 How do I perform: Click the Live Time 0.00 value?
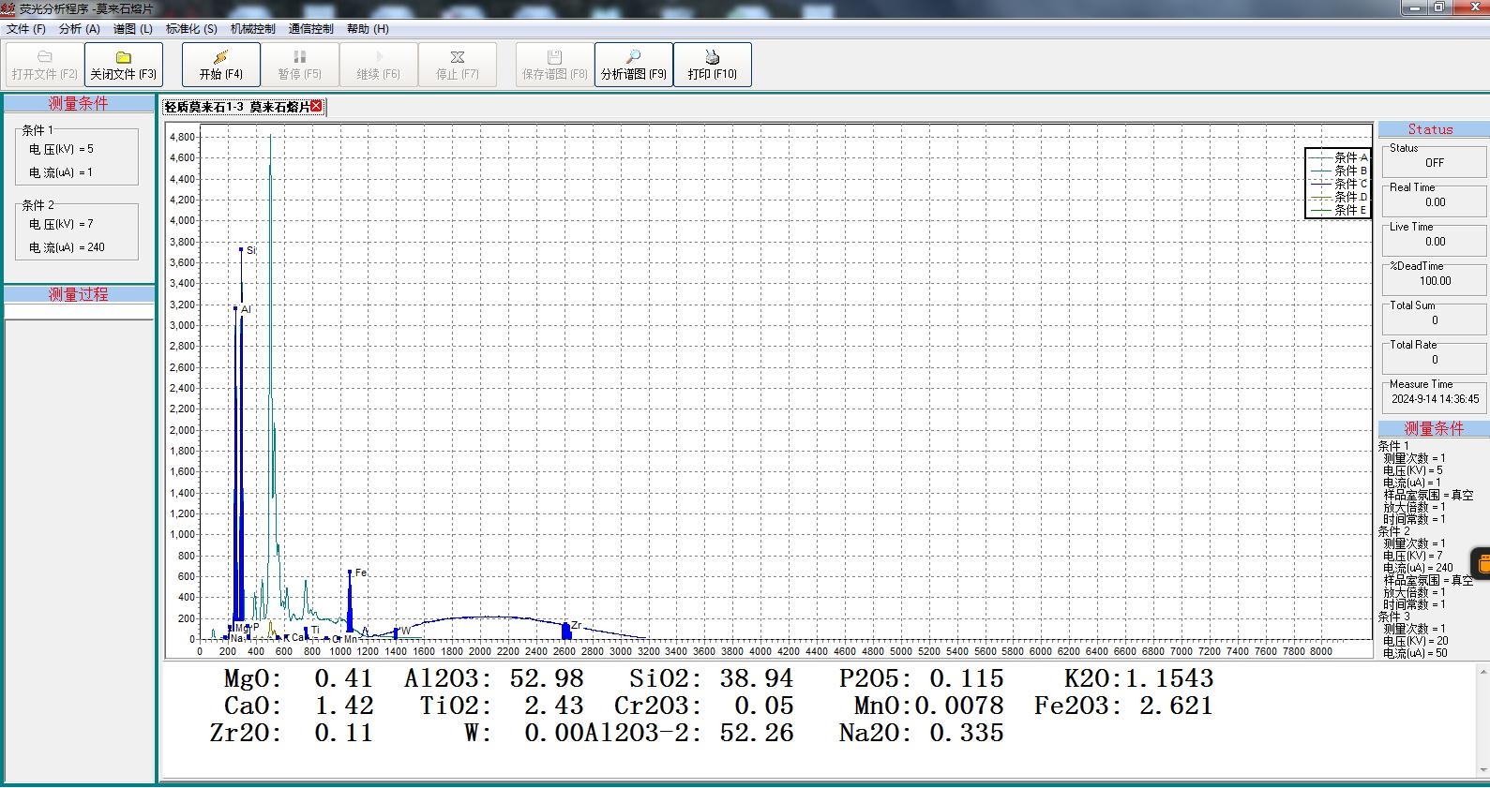click(1435, 242)
